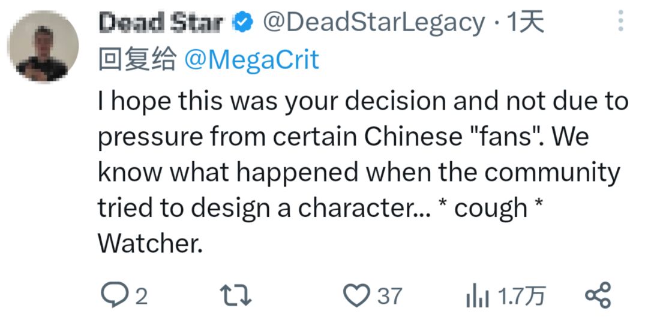Open the @DeadStarLegacy handle link
The height and width of the screenshot is (317, 648).
(374, 23)
